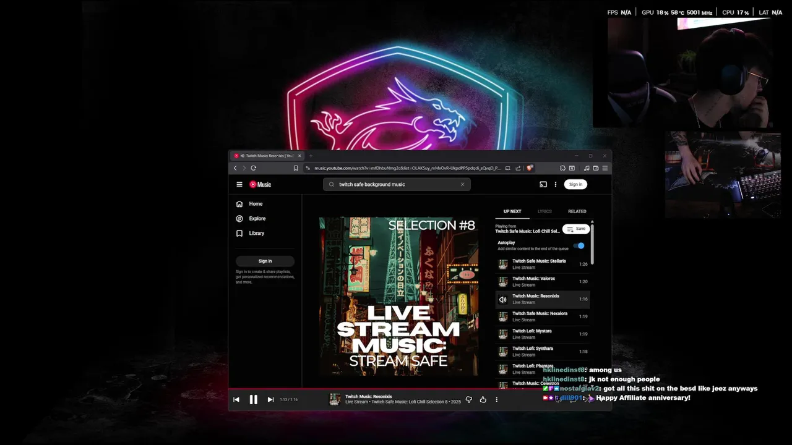Screen dimensions: 792x445
Task: Open the Brave Shields lion icon
Action: [530, 168]
